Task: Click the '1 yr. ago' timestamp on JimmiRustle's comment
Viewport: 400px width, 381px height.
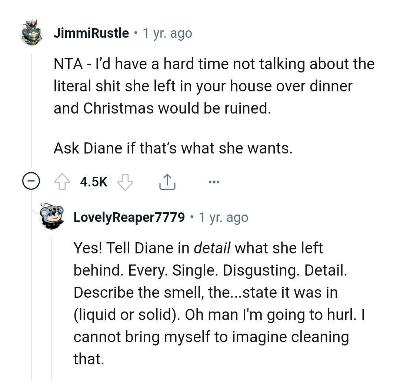Action: coord(167,33)
